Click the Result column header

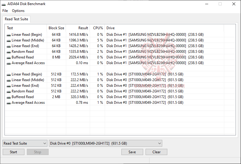[78, 28]
